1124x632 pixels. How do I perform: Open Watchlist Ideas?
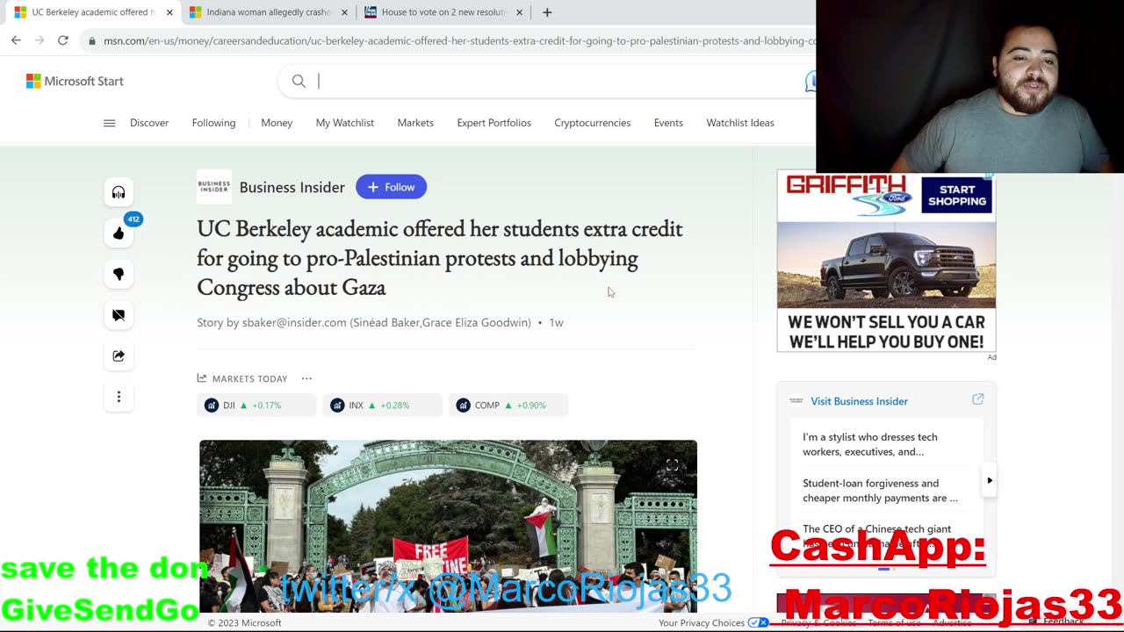coord(740,123)
